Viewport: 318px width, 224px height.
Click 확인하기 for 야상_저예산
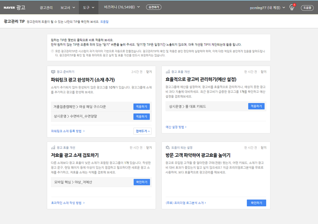point(142,182)
